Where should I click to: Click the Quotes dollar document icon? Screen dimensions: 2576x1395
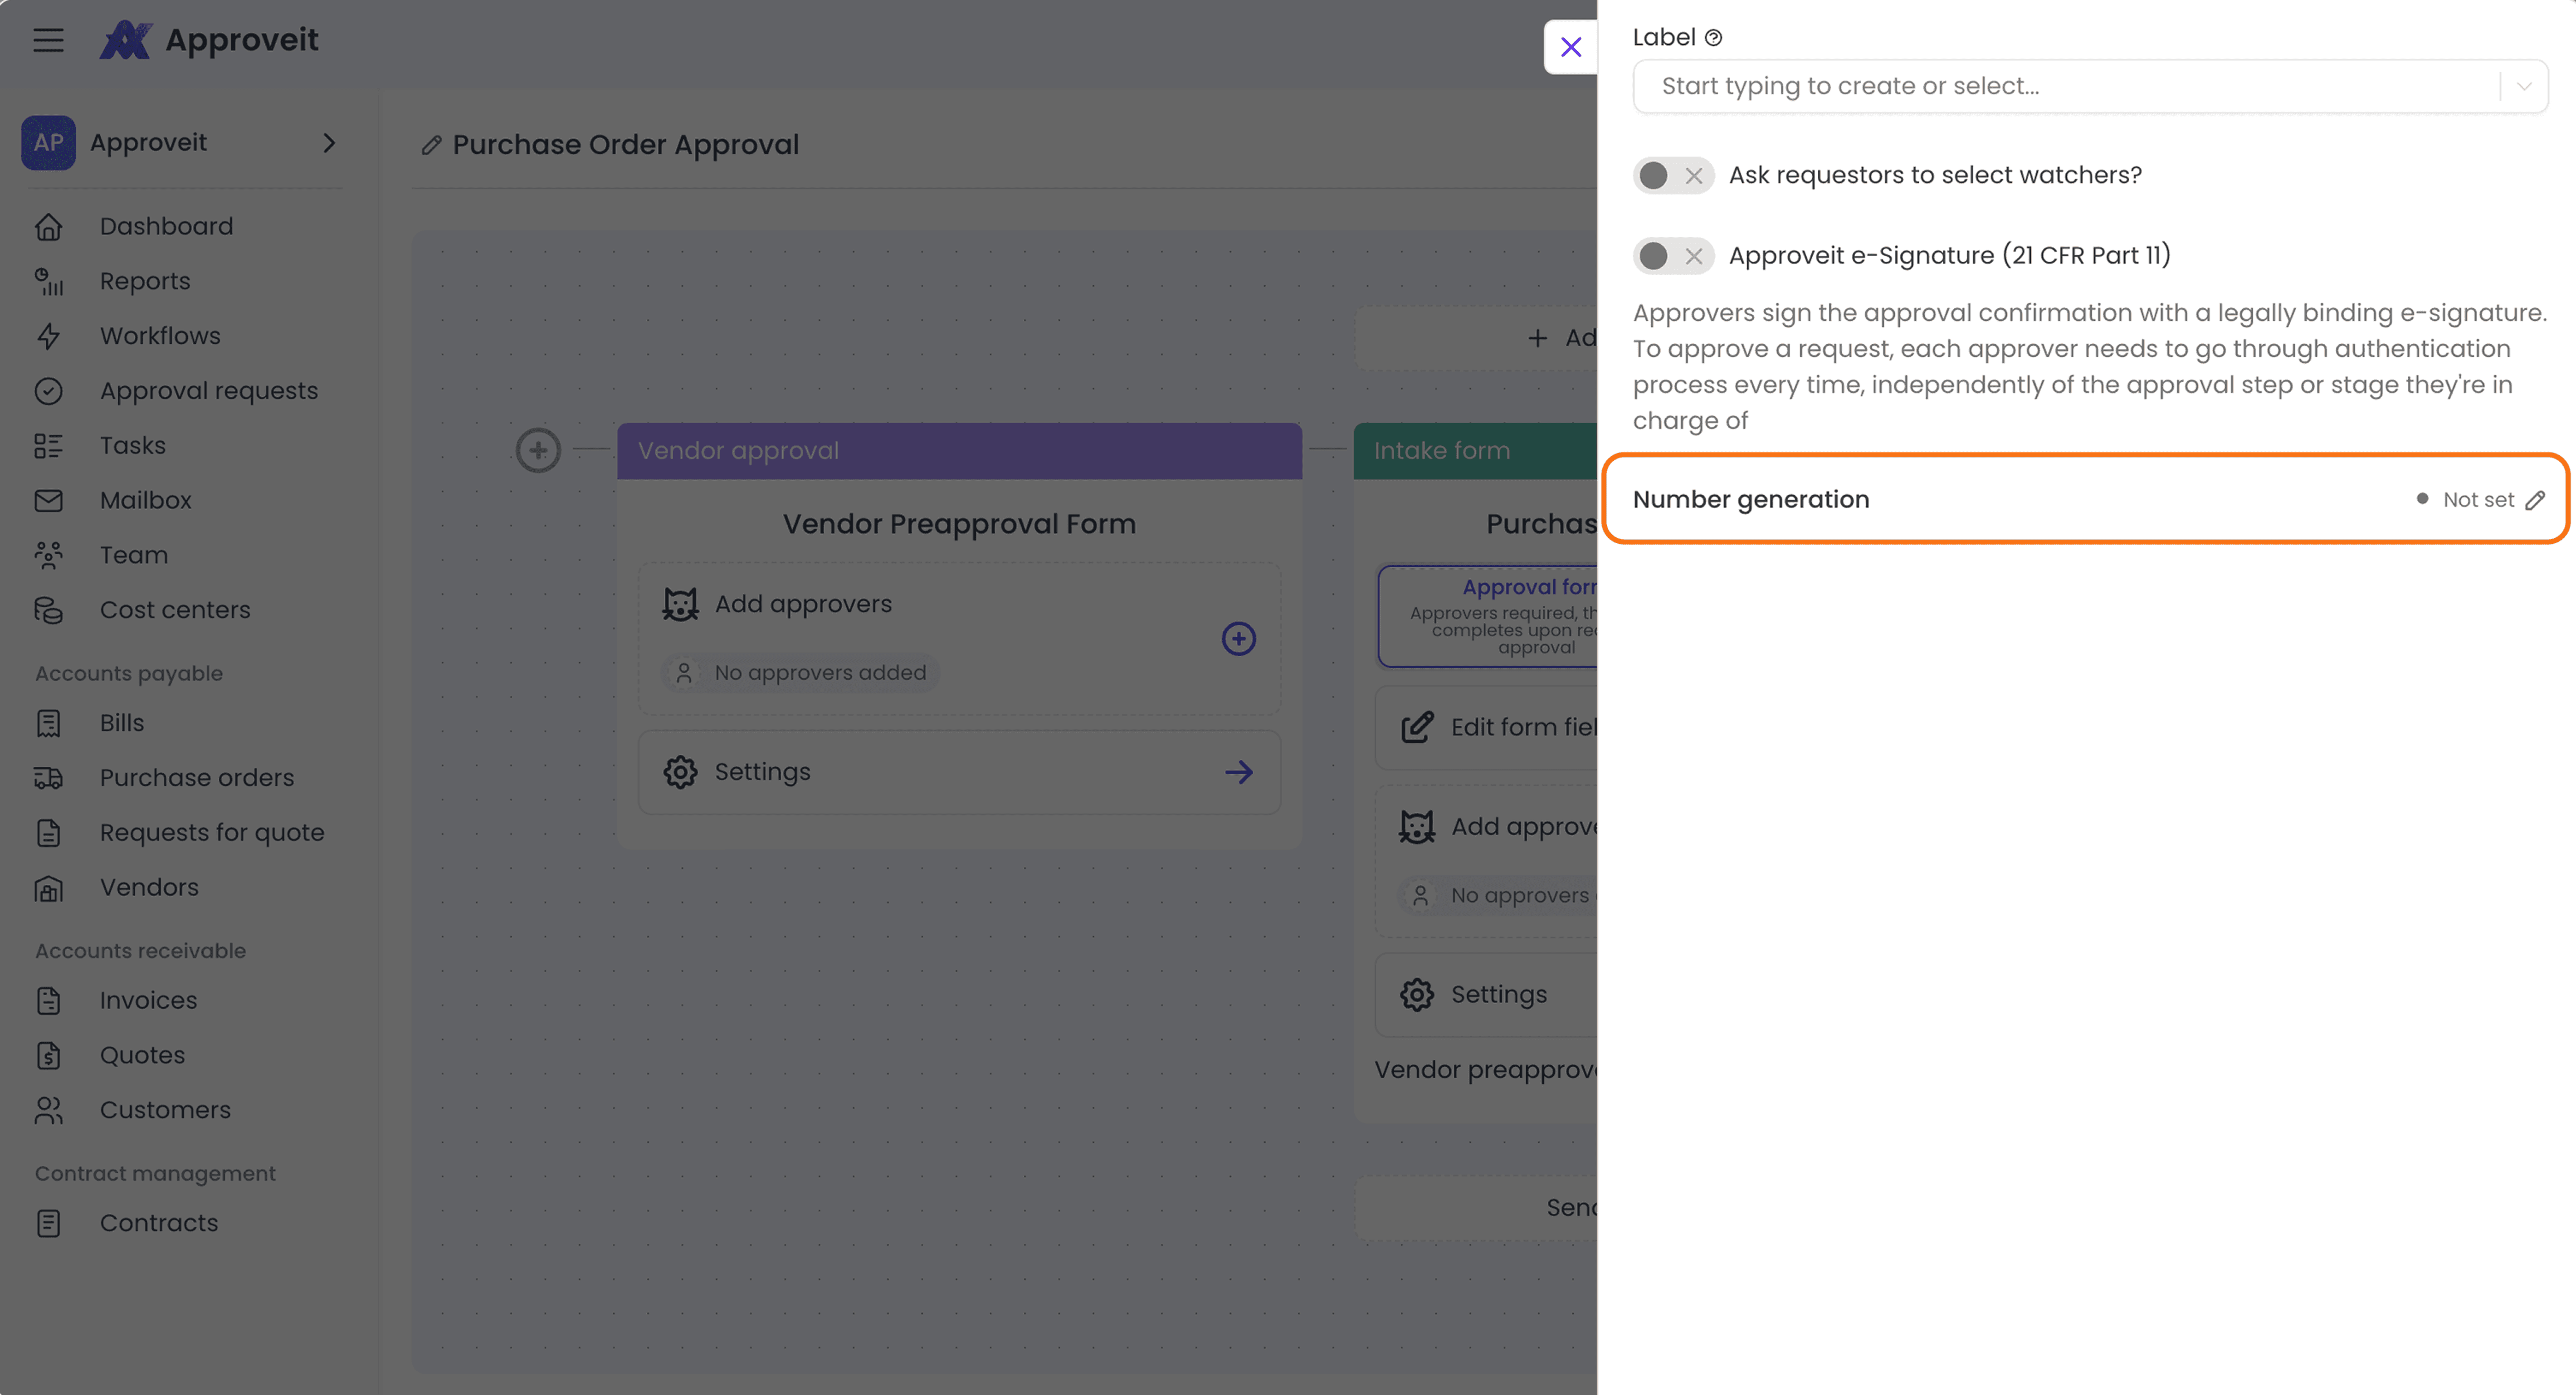click(48, 1056)
